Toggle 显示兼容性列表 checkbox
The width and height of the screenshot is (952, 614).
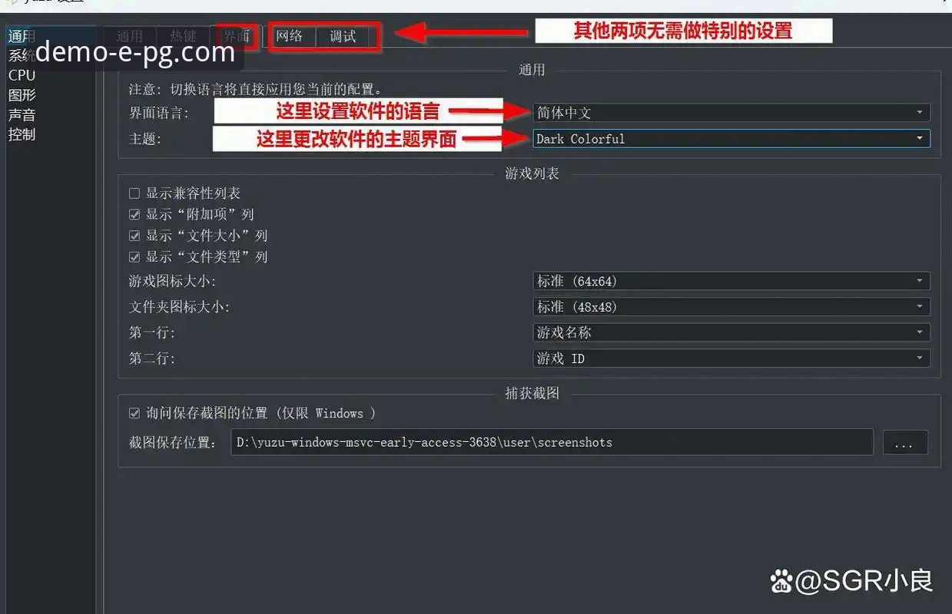[134, 193]
